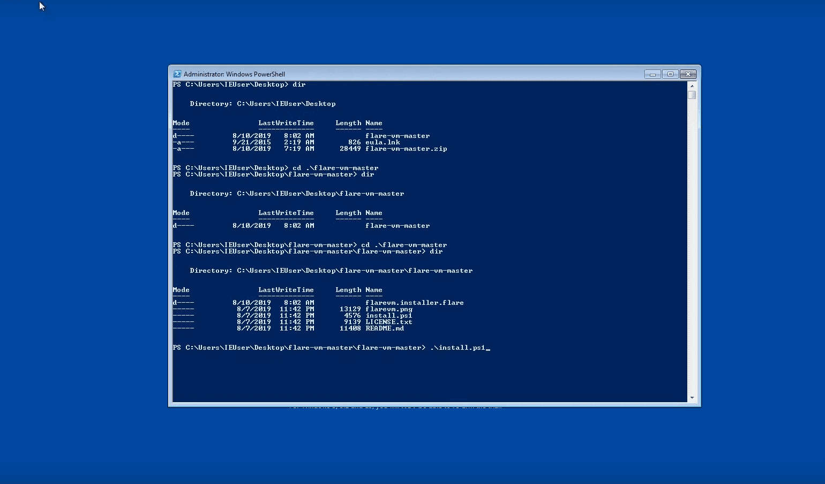Click the scrollbar down arrow
This screenshot has height=484, width=825.
tap(692, 397)
